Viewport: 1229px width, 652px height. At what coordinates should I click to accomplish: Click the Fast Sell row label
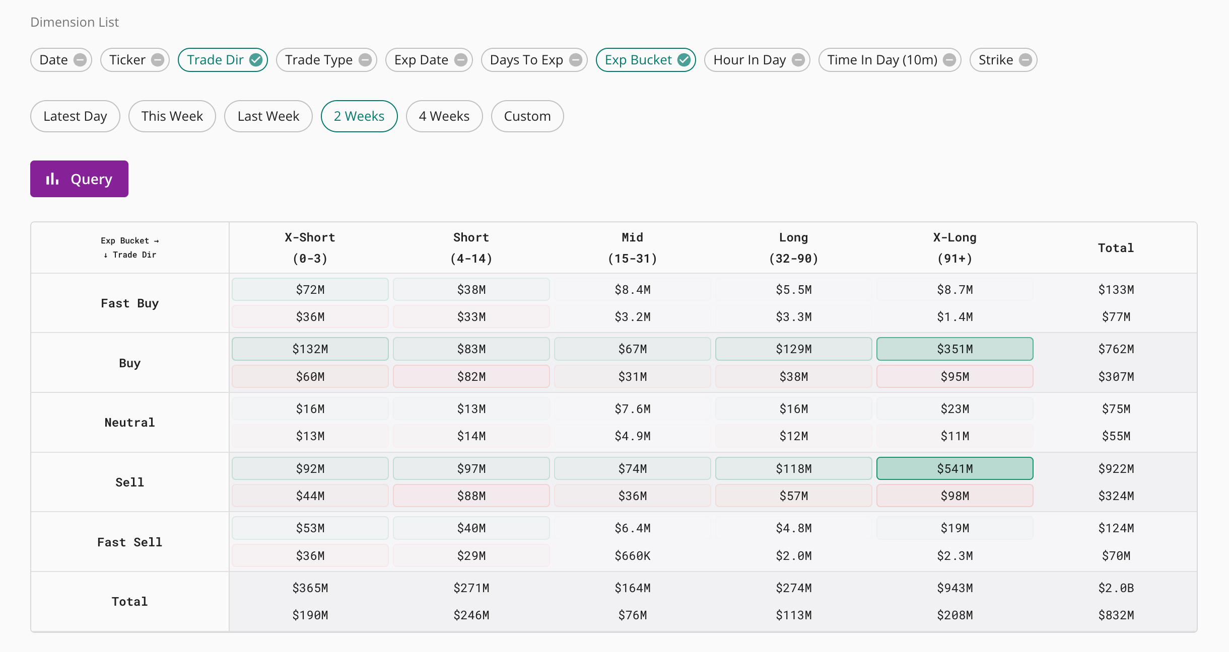130,542
